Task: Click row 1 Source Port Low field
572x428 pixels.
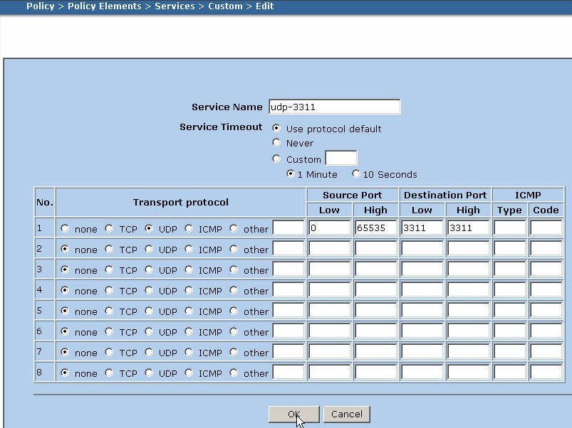Action: [x=329, y=228]
